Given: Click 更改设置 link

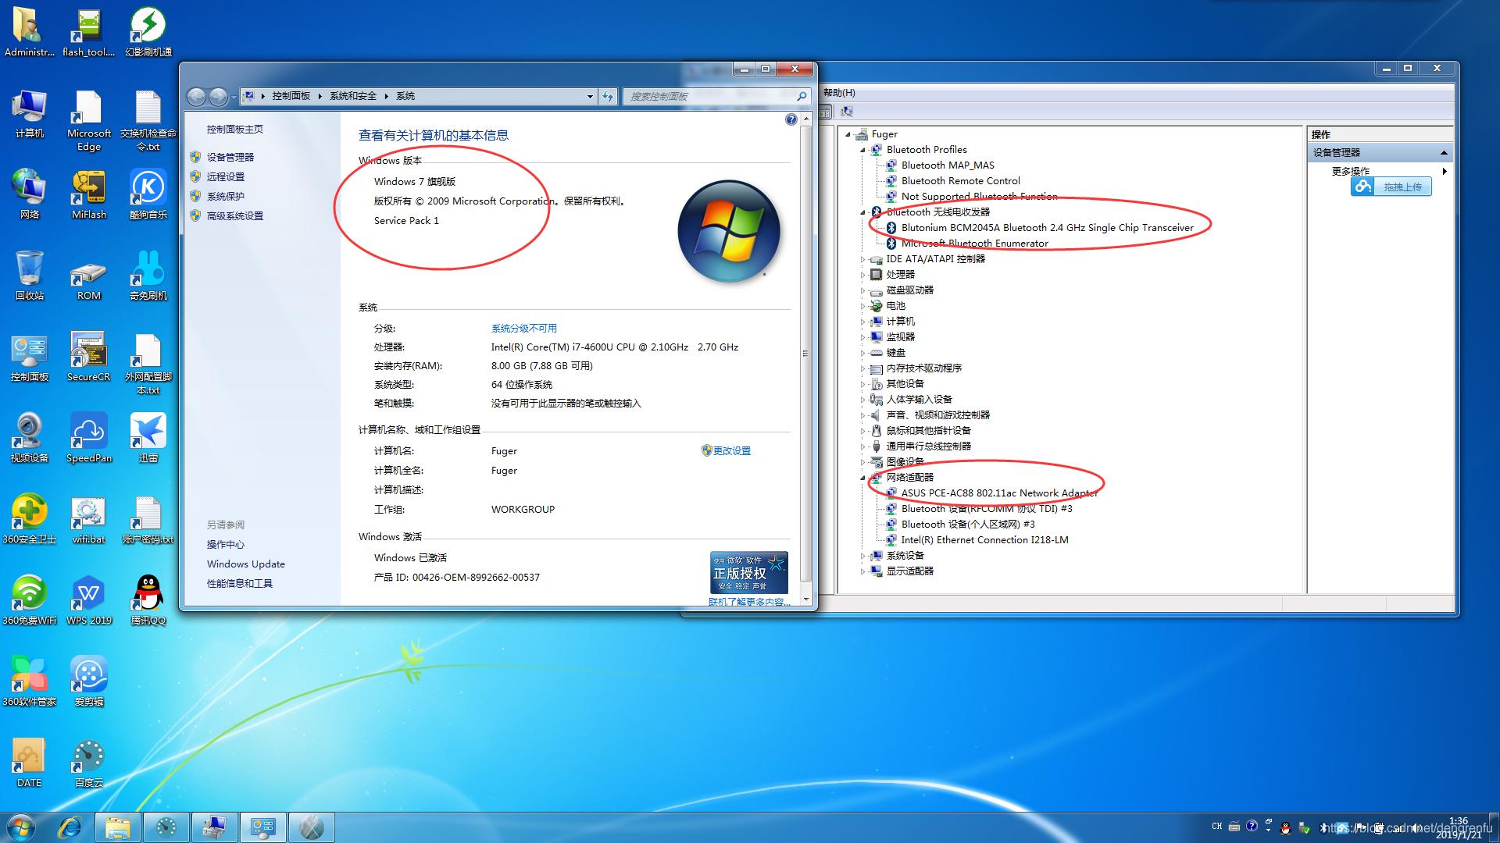Looking at the screenshot, I should coord(731,451).
